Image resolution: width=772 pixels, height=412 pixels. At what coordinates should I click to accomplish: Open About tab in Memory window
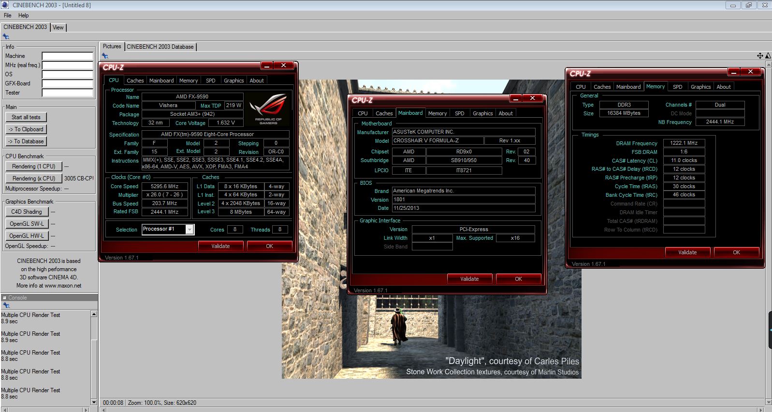tap(724, 87)
